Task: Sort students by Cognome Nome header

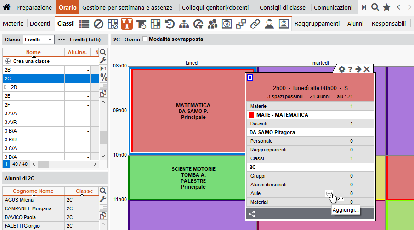Action: 34,191
